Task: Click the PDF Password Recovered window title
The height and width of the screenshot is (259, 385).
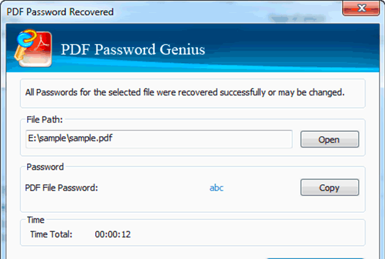Action: pos(60,12)
